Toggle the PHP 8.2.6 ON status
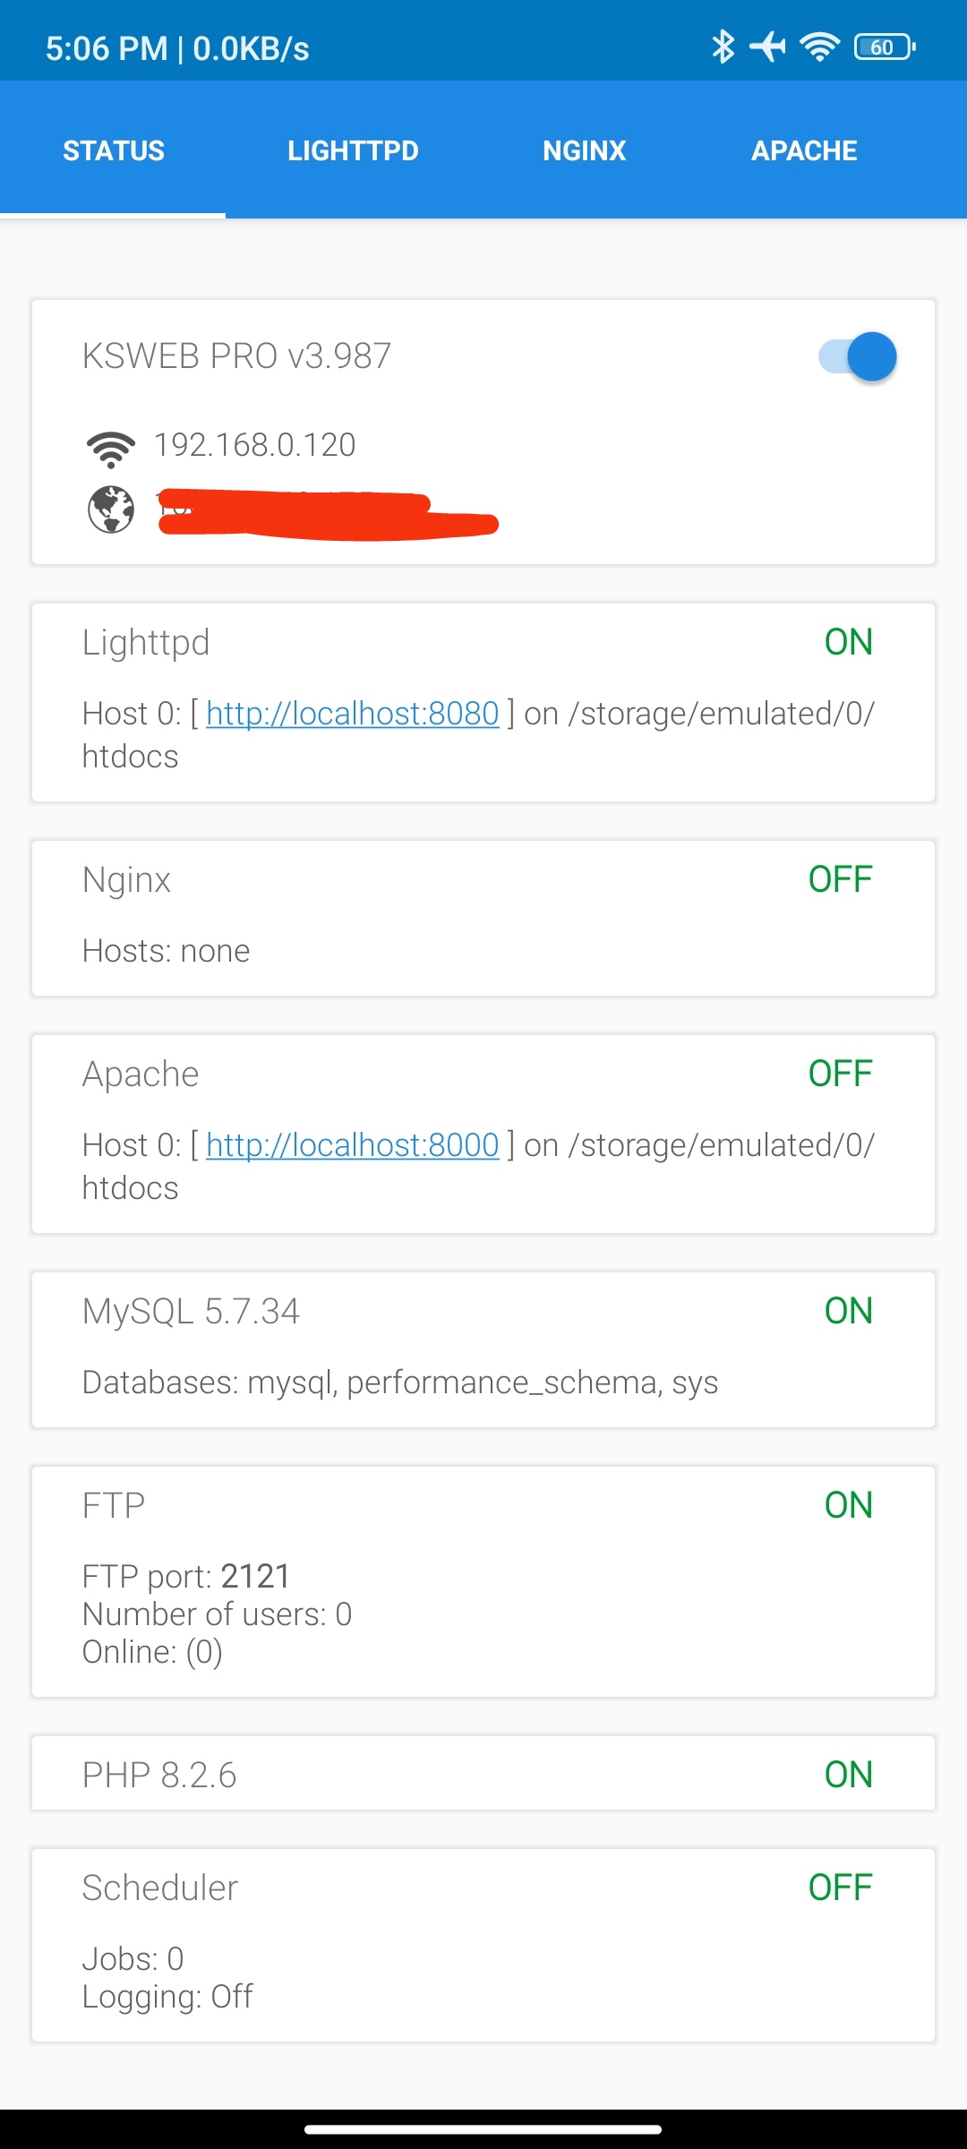This screenshot has height=2149, width=967. (848, 1775)
